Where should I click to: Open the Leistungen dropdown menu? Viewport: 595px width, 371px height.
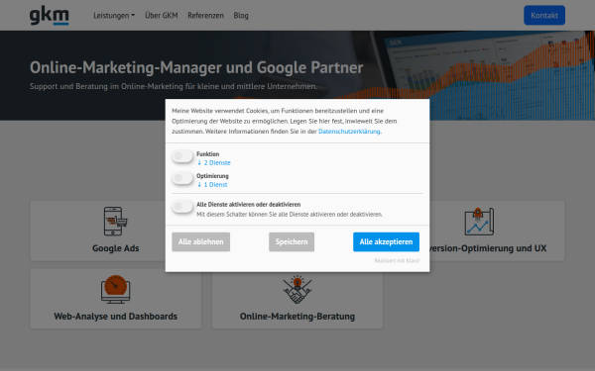click(x=114, y=16)
